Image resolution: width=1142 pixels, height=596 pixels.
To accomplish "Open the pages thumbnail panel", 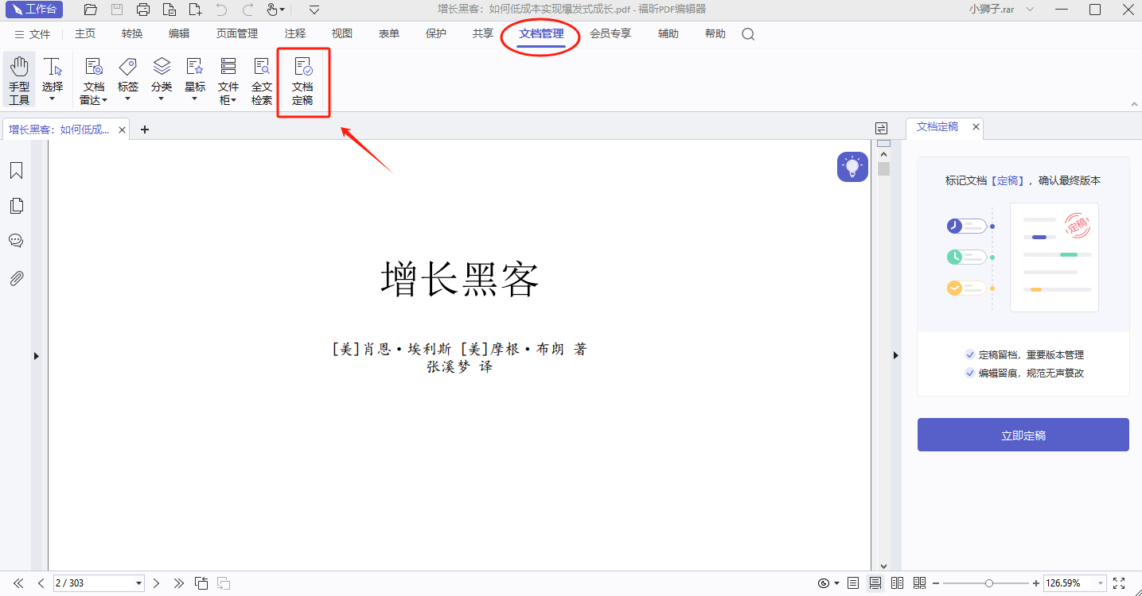I will click(x=16, y=206).
